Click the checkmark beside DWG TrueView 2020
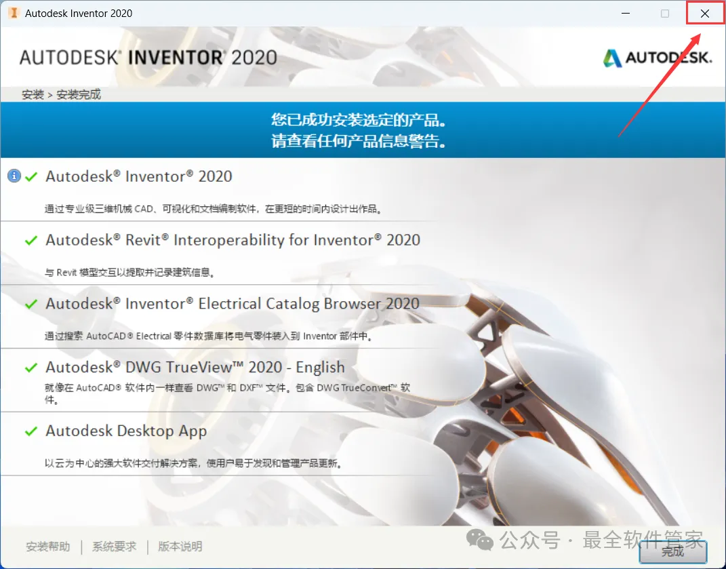Viewport: 726px width, 569px height. click(31, 368)
